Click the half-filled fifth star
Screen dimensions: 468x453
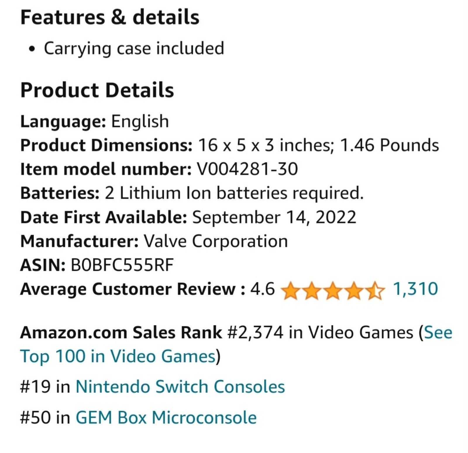point(374,290)
